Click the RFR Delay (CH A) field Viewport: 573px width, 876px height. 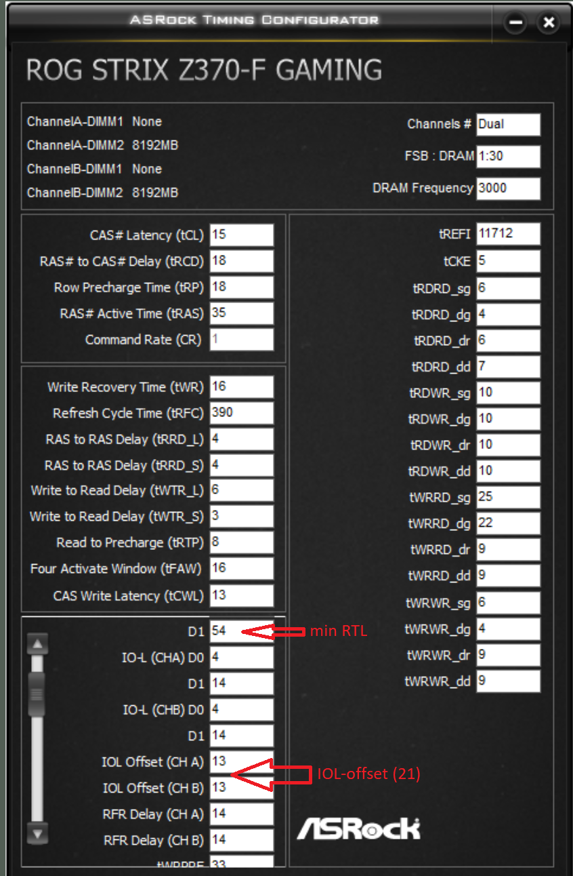click(242, 814)
